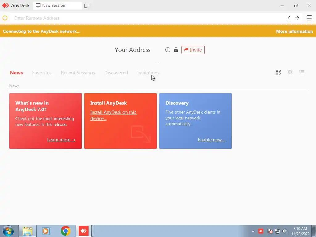Open the hamburger main menu

309,18
